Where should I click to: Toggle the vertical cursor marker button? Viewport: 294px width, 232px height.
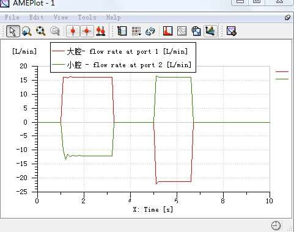coord(73,31)
